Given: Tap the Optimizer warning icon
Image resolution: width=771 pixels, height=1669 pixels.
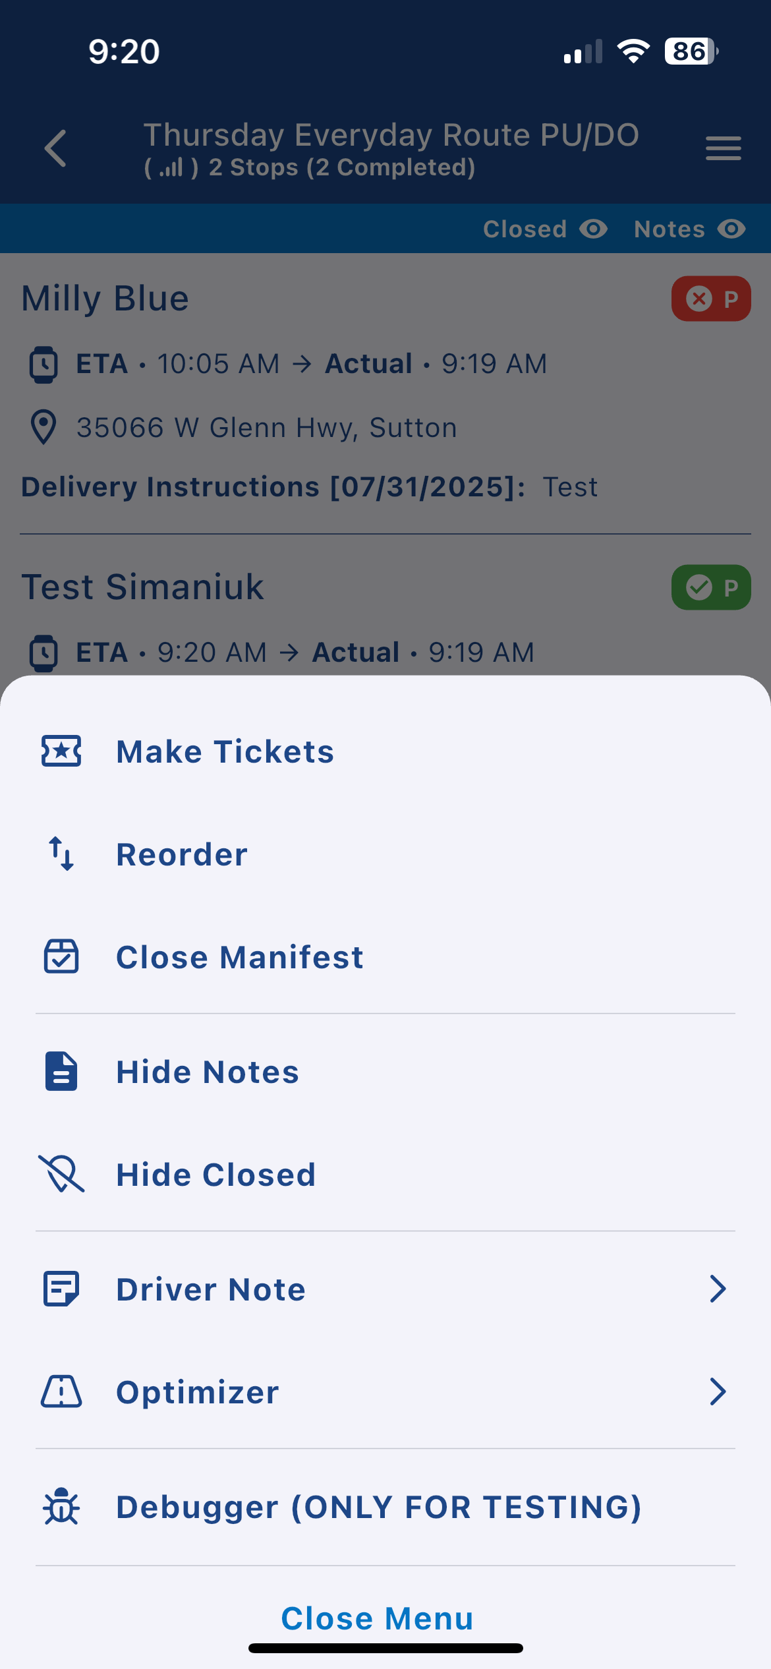Looking at the screenshot, I should pyautogui.click(x=61, y=1392).
